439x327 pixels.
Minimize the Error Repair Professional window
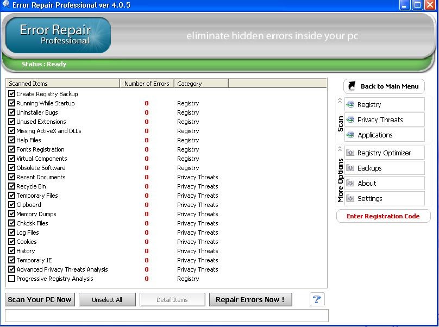click(405, 5)
